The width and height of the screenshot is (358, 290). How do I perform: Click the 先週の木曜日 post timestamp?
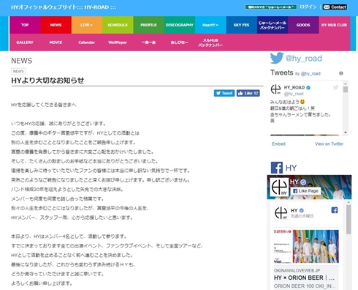[x=302, y=216]
